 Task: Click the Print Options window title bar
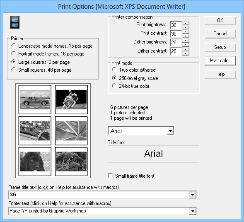click(122, 7)
